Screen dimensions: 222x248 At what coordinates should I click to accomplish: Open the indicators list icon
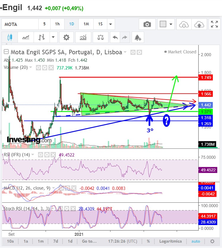[x=83, y=37]
